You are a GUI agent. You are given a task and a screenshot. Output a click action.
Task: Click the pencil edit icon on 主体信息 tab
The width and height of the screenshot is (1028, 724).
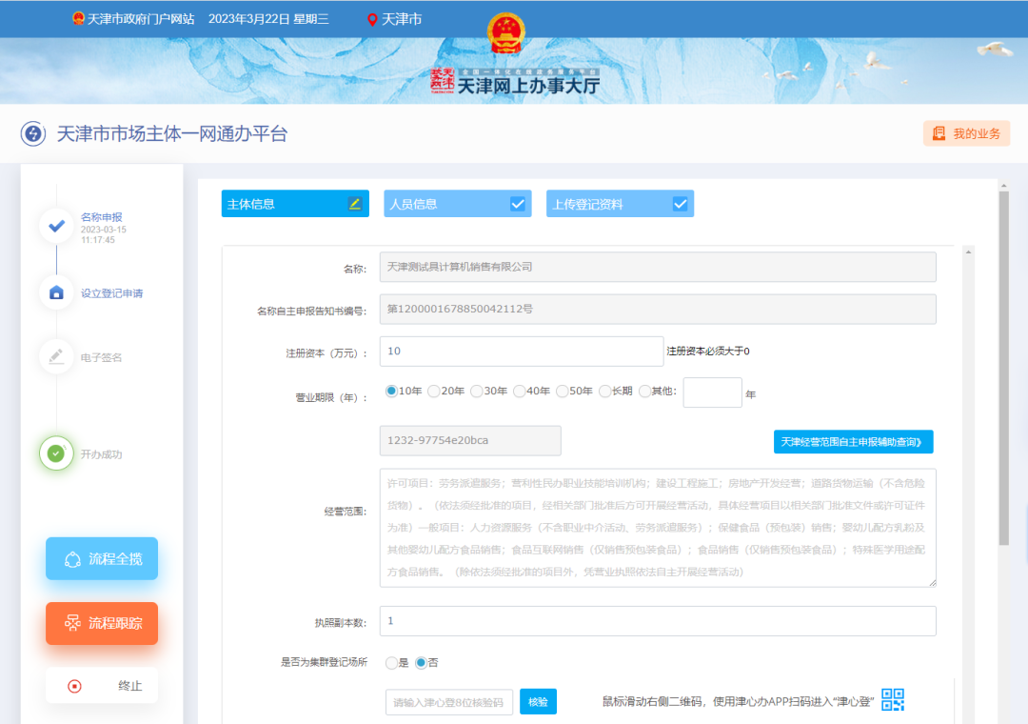coord(355,204)
